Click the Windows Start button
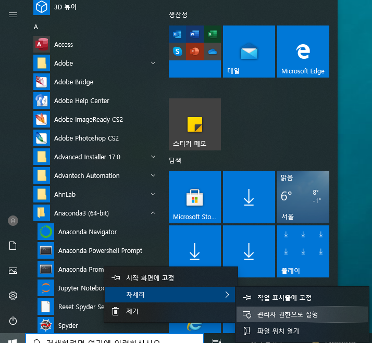The height and width of the screenshot is (343, 372). click(13, 340)
